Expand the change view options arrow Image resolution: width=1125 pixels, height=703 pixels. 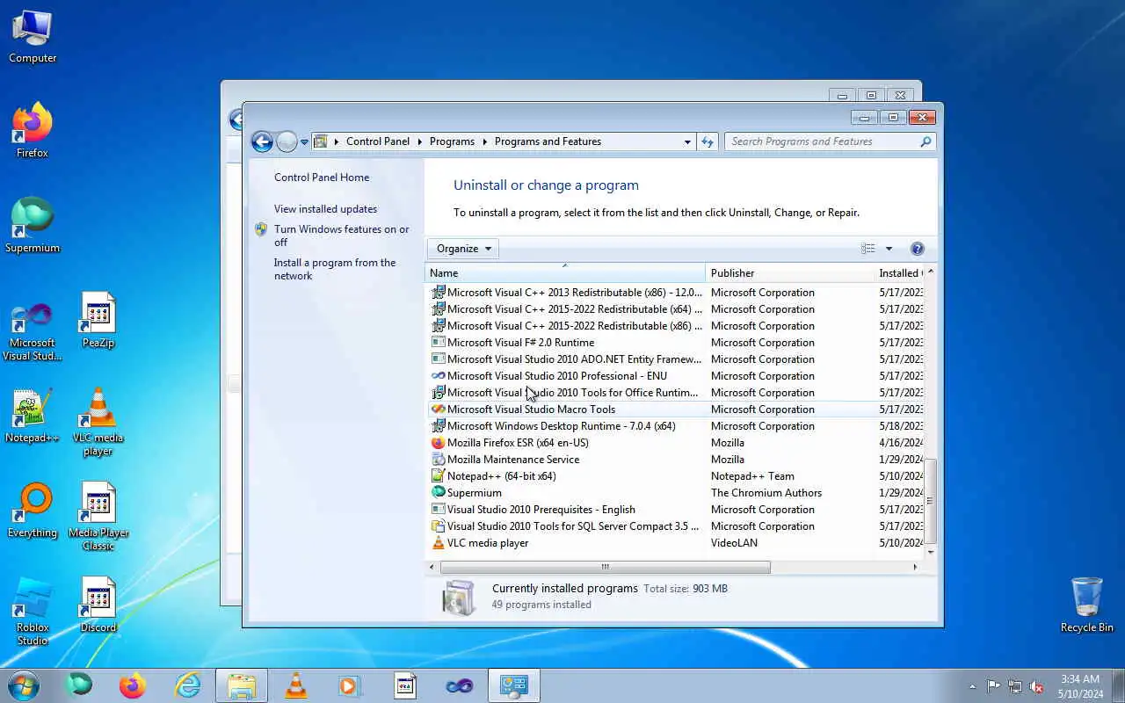(x=889, y=249)
